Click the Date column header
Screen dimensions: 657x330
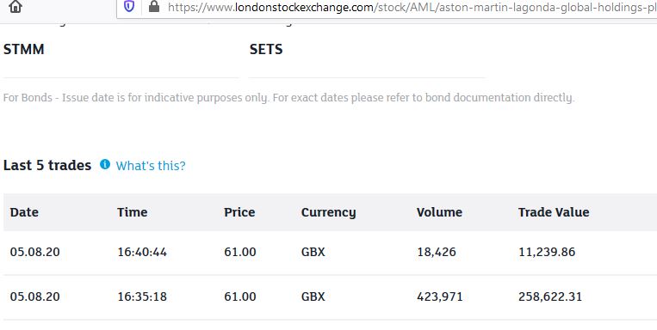click(24, 212)
